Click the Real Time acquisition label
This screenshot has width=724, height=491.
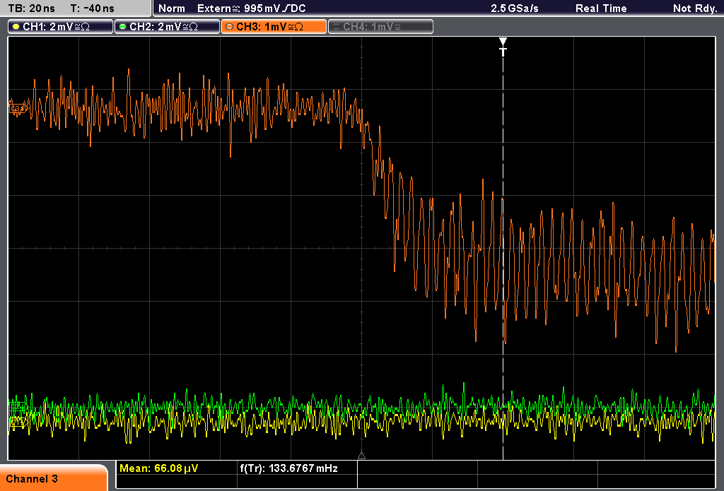[601, 8]
